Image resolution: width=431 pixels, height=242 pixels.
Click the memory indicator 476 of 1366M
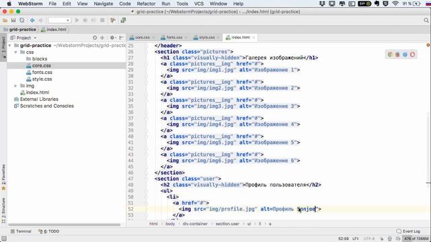pos(416,239)
